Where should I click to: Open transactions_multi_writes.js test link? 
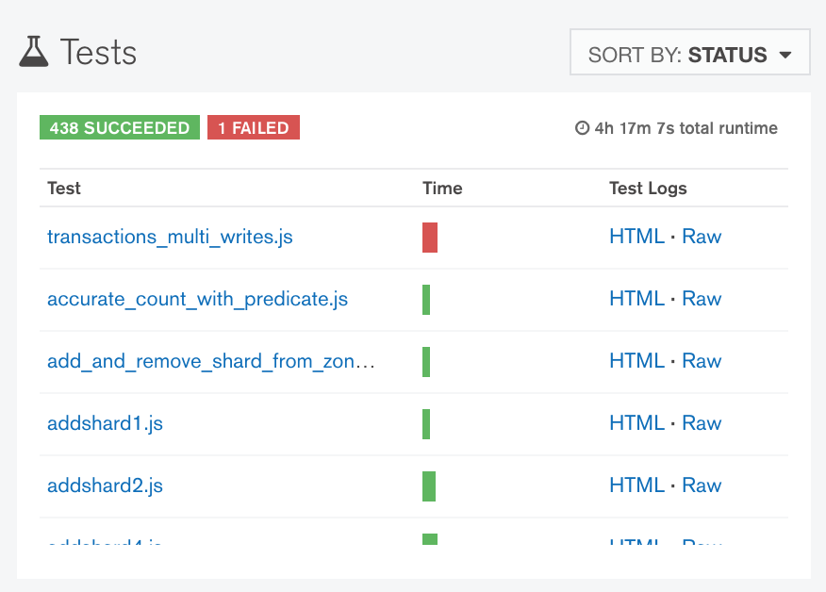pyautogui.click(x=170, y=237)
